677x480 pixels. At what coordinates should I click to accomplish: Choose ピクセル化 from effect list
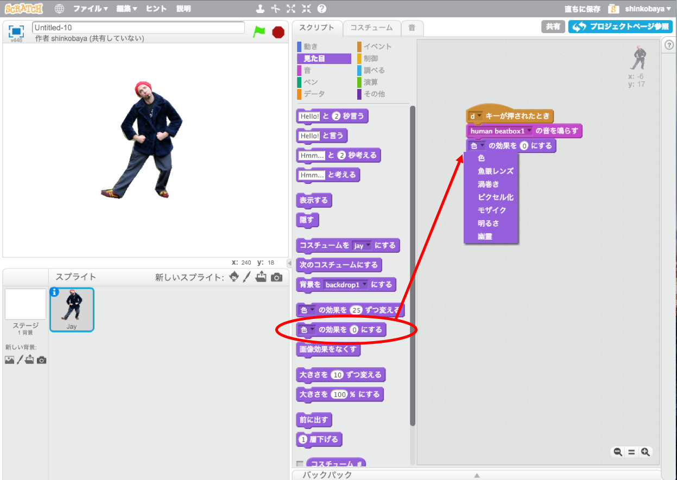(x=495, y=197)
